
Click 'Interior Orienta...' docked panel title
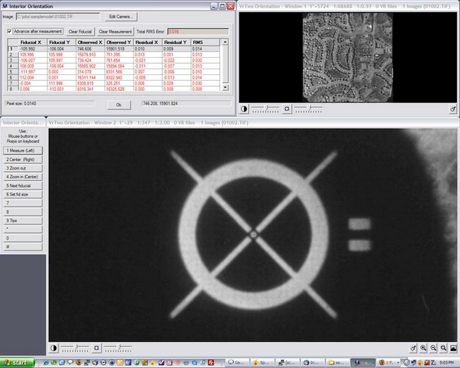[23, 123]
